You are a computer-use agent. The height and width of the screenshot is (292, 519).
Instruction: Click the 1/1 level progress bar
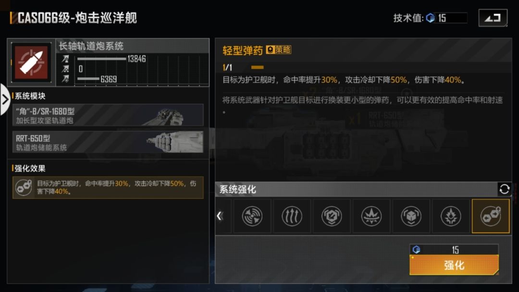click(257, 67)
